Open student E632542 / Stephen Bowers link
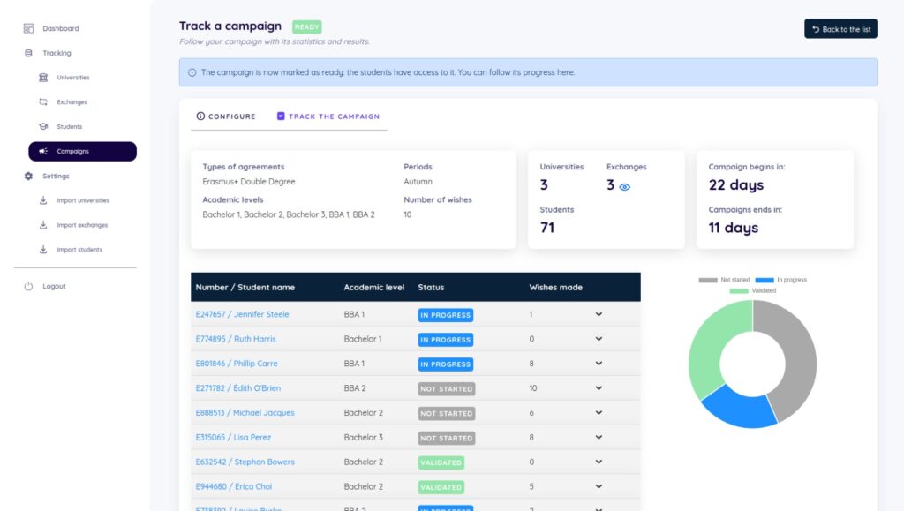This screenshot has height=511, width=904. click(x=245, y=462)
